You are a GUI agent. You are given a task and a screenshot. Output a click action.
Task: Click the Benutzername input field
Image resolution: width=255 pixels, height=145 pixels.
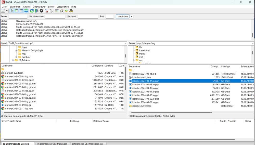click(x=55, y=16)
